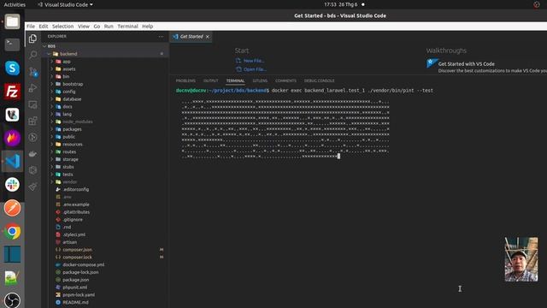This screenshot has height=308, width=547.
Task: Open the Help menu
Action: [x=148, y=27]
